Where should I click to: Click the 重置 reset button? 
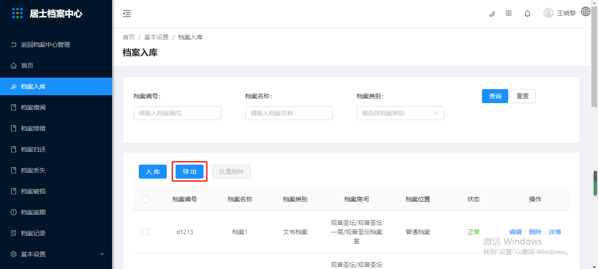pos(523,96)
